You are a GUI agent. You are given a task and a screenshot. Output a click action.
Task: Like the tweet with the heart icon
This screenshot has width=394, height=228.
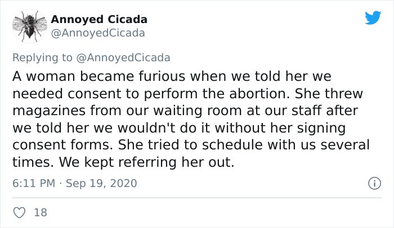tap(19, 212)
